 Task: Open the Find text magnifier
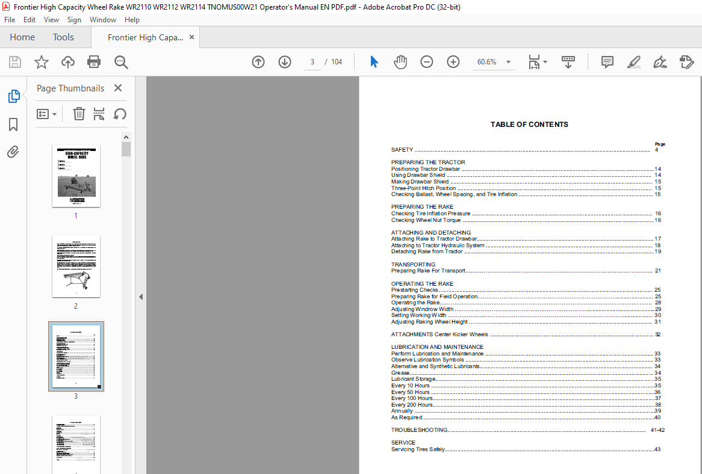121,62
